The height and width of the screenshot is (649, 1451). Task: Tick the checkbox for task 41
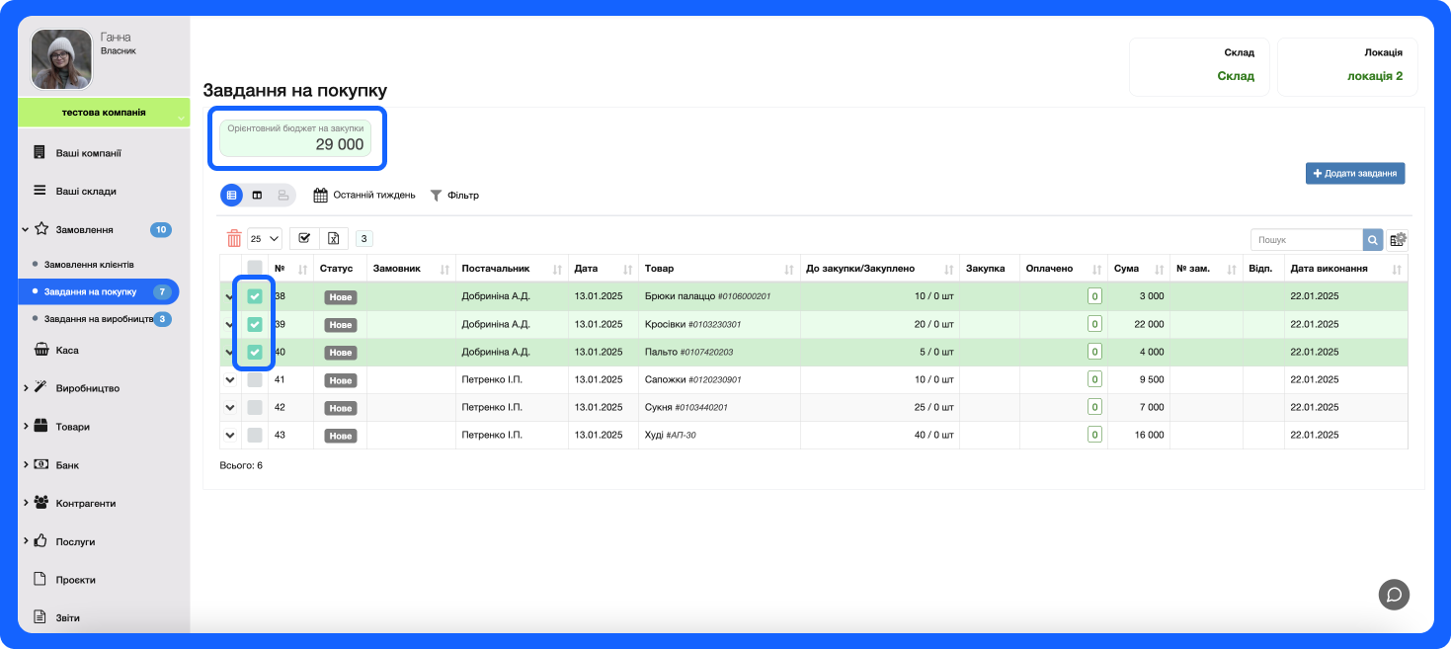(x=255, y=380)
